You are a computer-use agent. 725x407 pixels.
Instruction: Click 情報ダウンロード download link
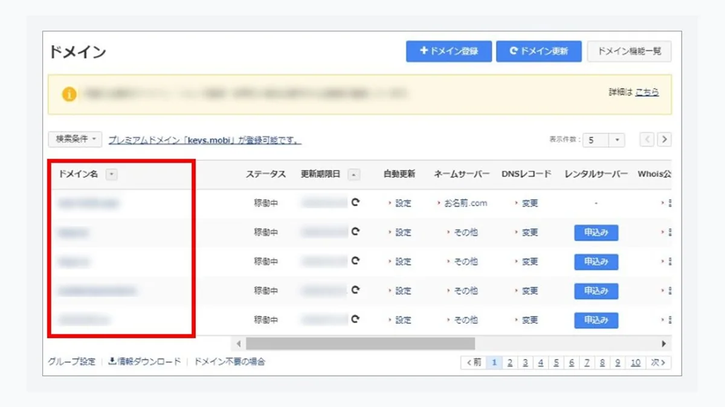(144, 362)
